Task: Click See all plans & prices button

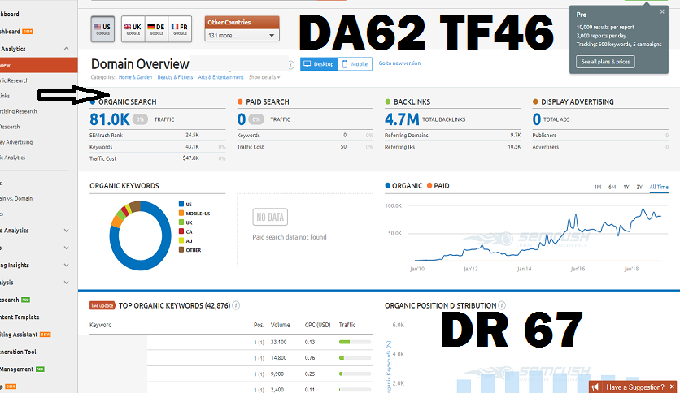Action: point(605,62)
